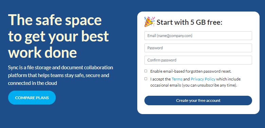Click the 'work done' headline text
Screen dimensions: 265x128
(42, 52)
